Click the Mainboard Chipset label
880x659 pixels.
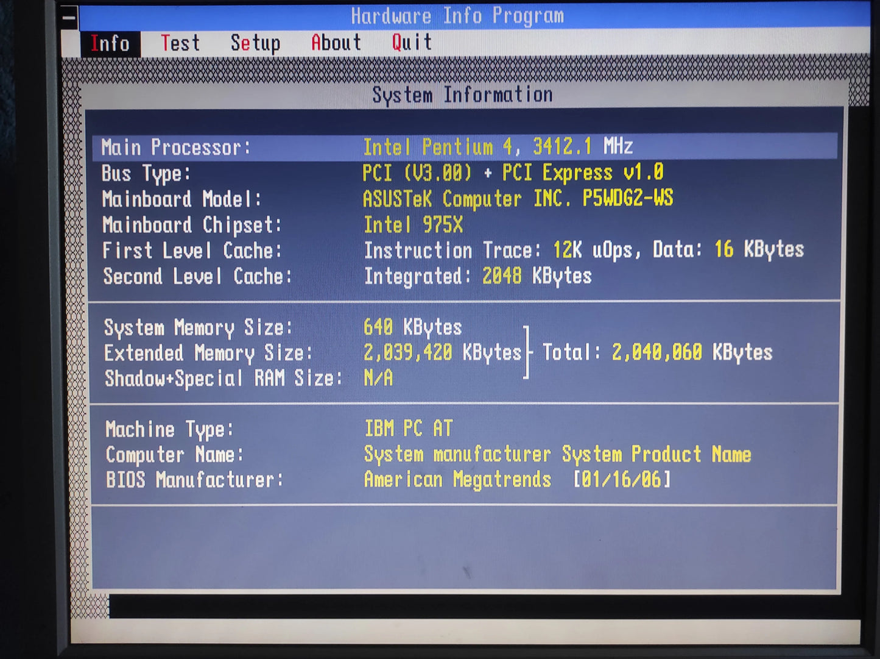[x=192, y=225]
